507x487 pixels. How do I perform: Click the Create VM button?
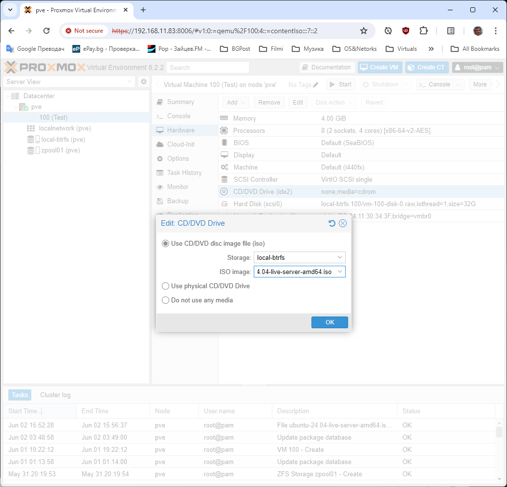pos(379,67)
